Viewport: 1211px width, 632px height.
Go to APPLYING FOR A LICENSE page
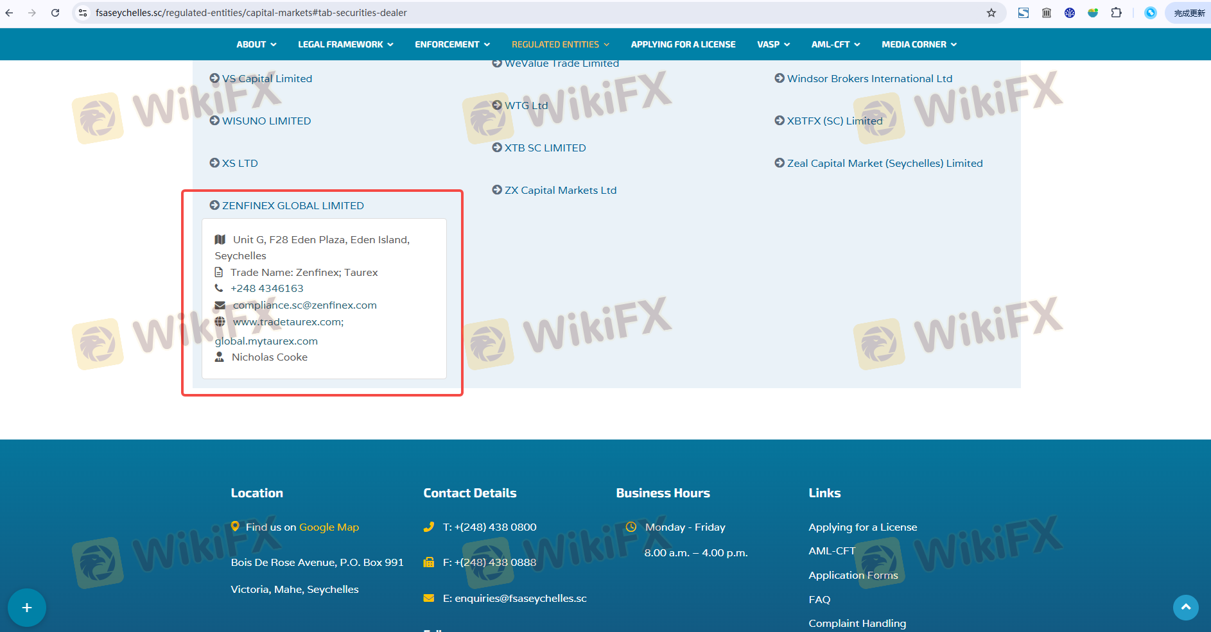pyautogui.click(x=683, y=44)
